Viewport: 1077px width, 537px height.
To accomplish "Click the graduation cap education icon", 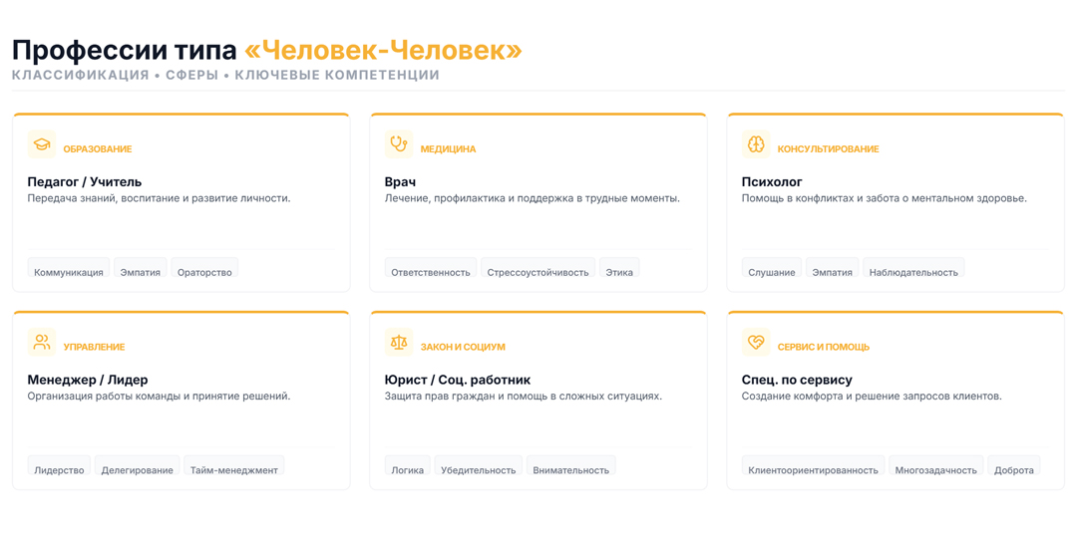I will [x=41, y=145].
